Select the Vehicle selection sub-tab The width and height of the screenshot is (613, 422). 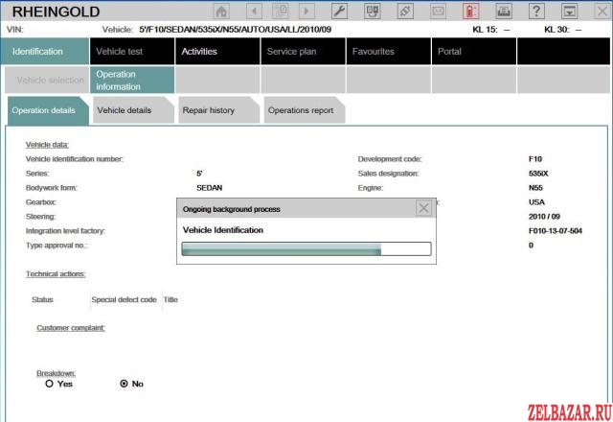point(47,80)
